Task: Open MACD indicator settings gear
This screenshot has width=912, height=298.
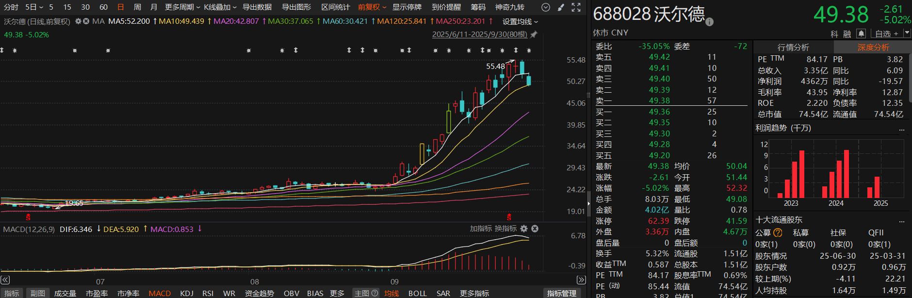Action: (524, 229)
